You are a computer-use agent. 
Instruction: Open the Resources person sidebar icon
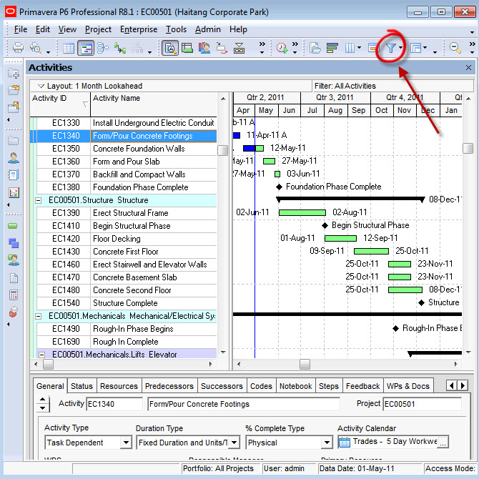14,158
